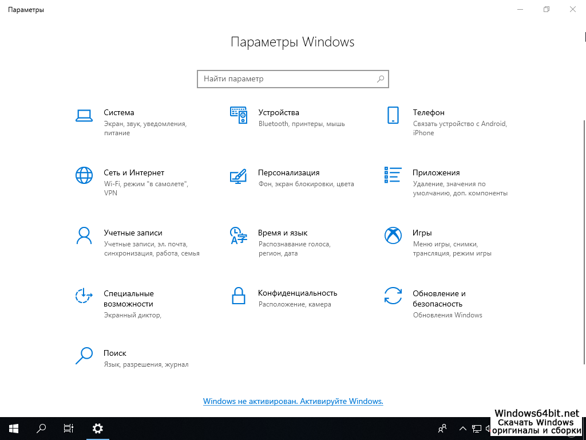Open the Система laptop icon
This screenshot has height=440, width=586.
pos(84,115)
